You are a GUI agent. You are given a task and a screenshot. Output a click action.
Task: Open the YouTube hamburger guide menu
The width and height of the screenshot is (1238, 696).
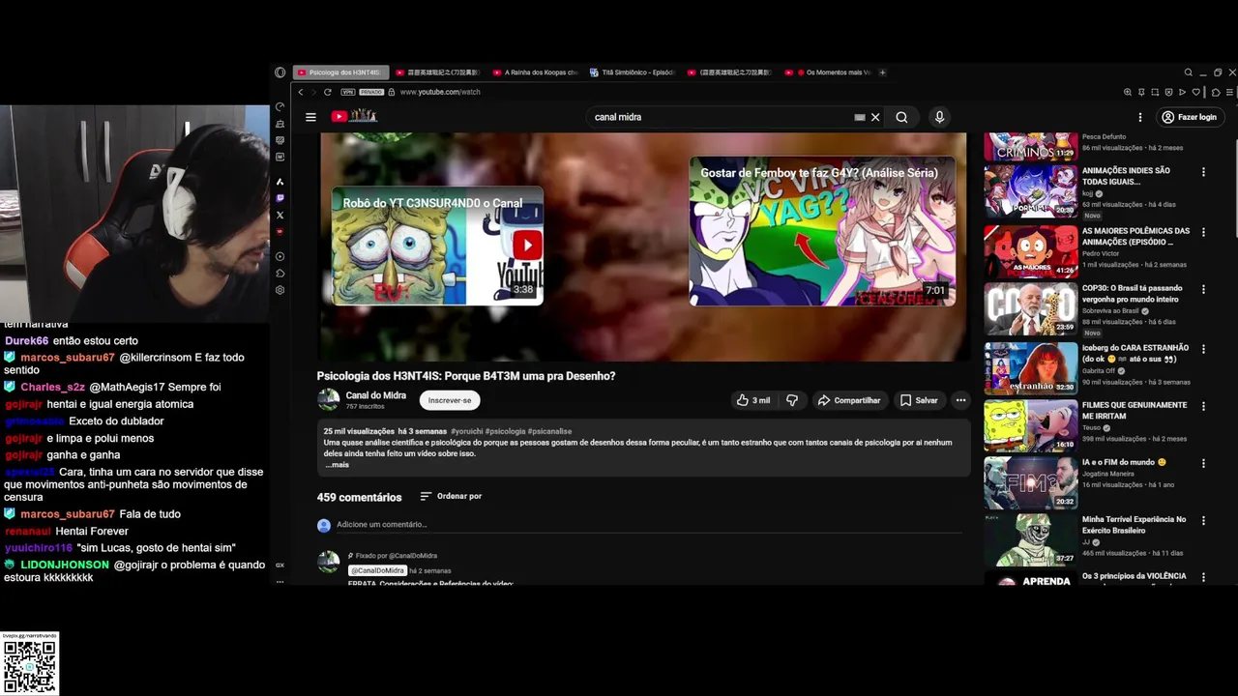tap(310, 117)
